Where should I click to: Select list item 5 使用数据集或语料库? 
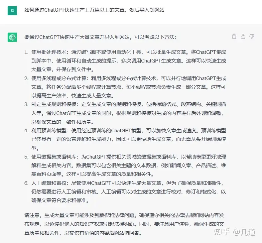tap(125, 165)
